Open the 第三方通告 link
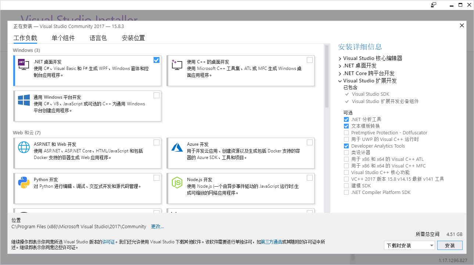Image resolution: width=474 pixels, height=265 pixels. click(272, 242)
